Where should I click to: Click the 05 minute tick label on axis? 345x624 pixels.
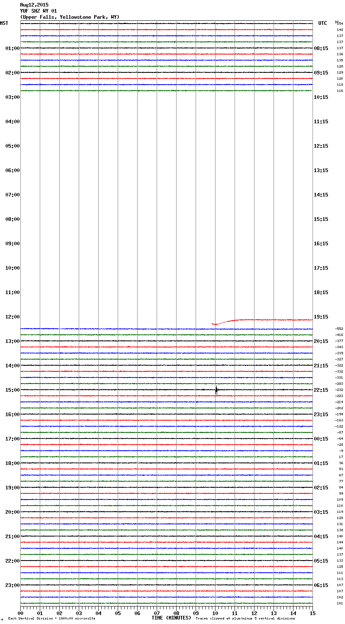click(x=118, y=613)
